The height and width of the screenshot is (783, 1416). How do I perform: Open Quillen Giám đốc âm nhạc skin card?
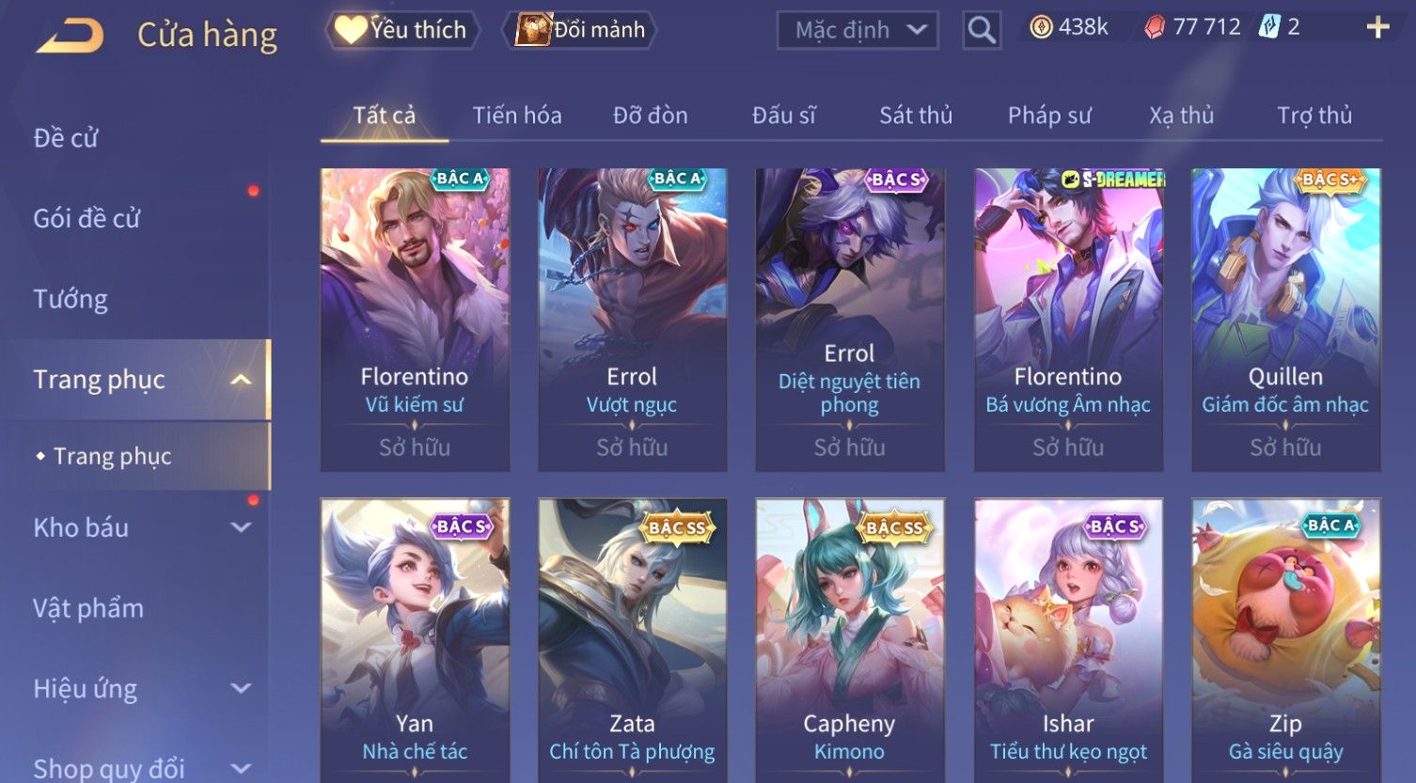[1285, 320]
